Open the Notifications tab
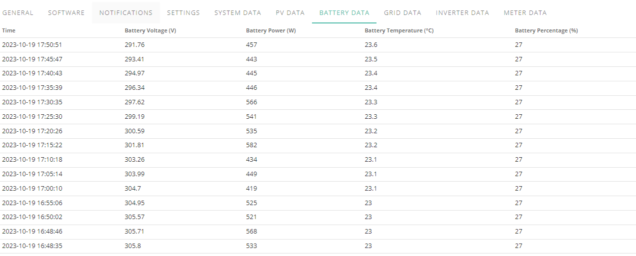Screen dimensions: 636x256 (126, 13)
